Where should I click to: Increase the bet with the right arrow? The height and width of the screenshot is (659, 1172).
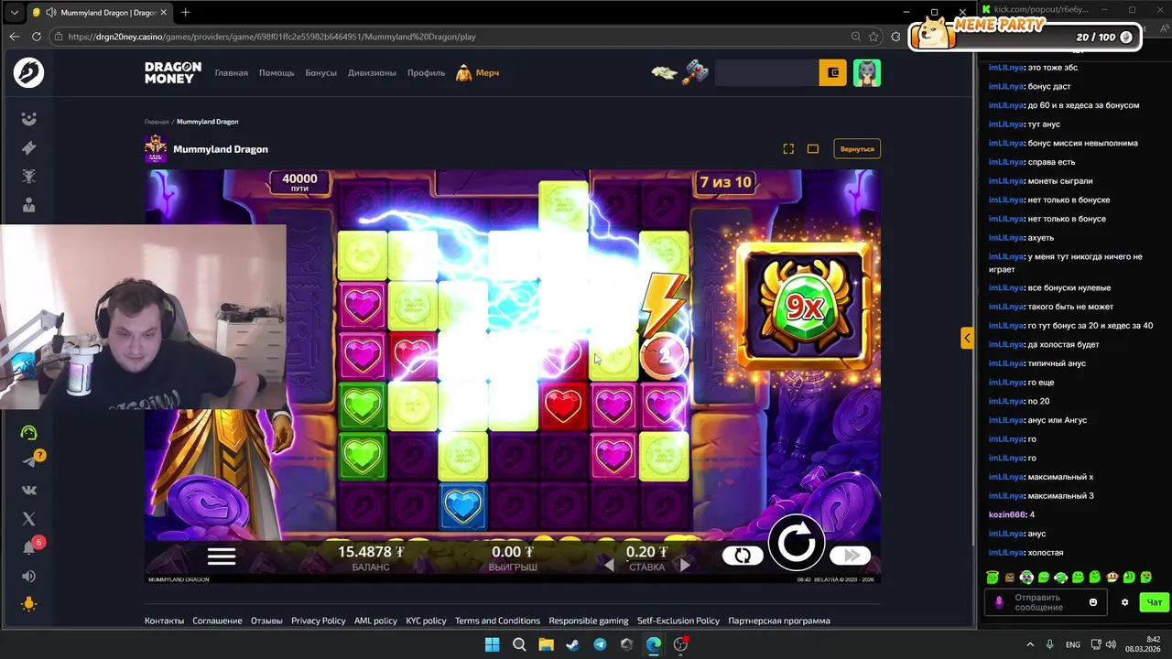685,566
